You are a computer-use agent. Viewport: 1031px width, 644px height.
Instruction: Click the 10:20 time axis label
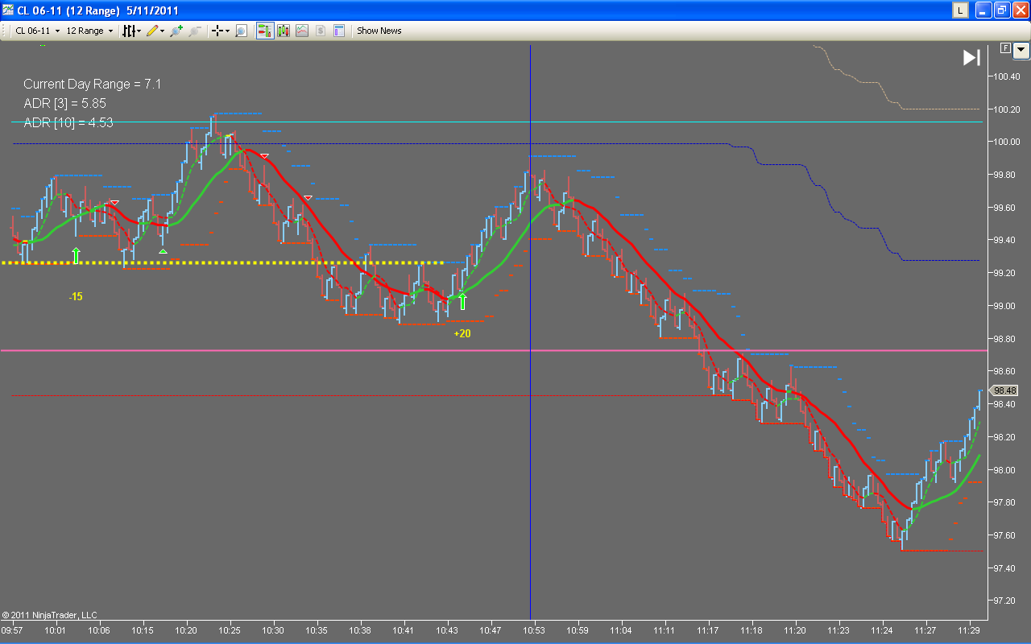pos(186,630)
